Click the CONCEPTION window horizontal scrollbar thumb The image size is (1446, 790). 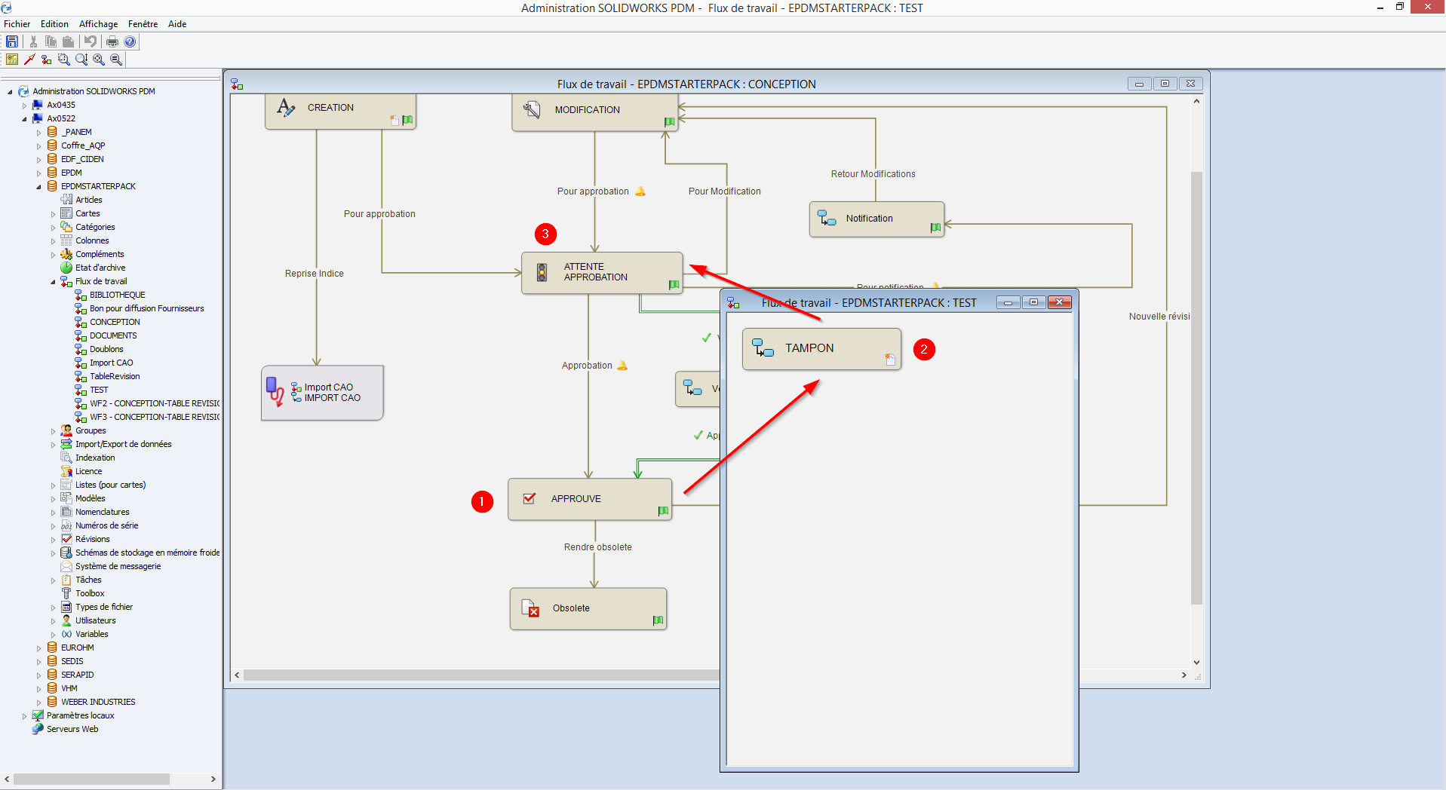tap(481, 675)
